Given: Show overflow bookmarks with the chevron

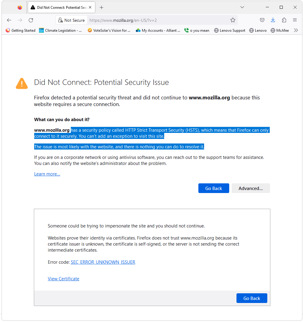Looking at the screenshot, I should point(296,30).
